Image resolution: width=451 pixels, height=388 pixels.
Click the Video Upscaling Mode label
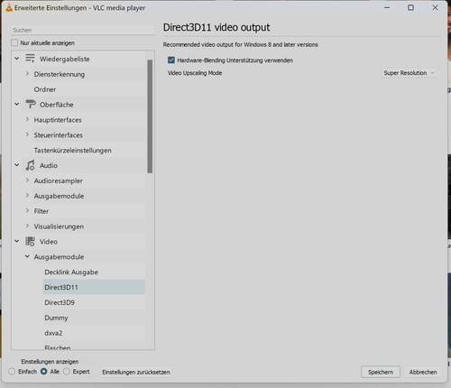[195, 73]
